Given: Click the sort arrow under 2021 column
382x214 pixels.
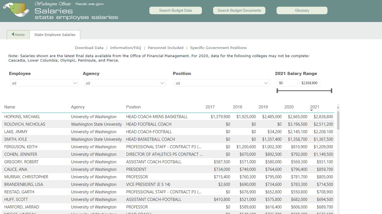Looking at the screenshot, I should [x=312, y=110].
